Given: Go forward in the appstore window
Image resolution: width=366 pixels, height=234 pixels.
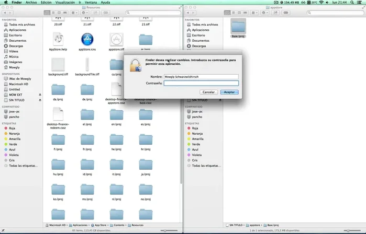Looking at the screenshot, I should point(193,13).
